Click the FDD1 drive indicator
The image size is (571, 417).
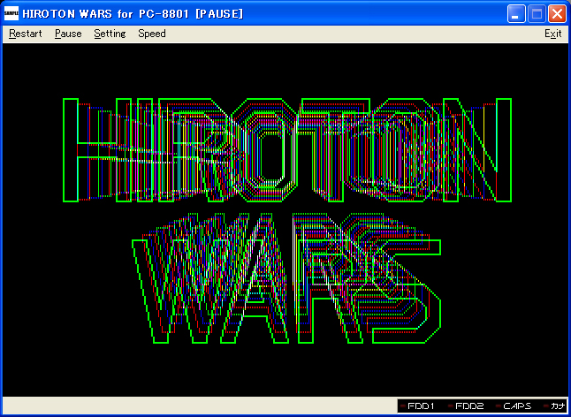419,406
